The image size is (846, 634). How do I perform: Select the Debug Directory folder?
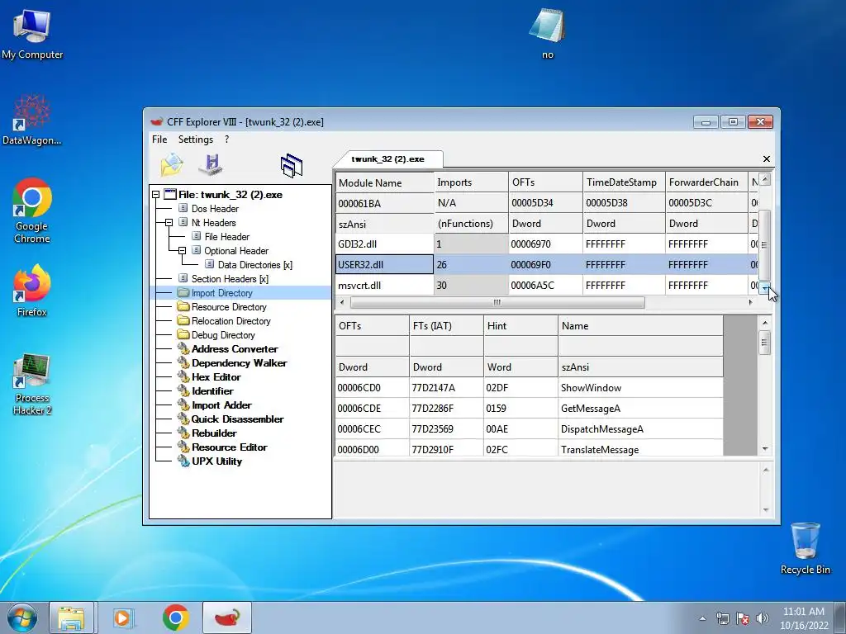[223, 335]
